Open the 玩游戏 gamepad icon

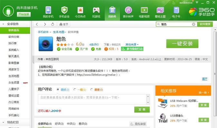tap(96, 10)
